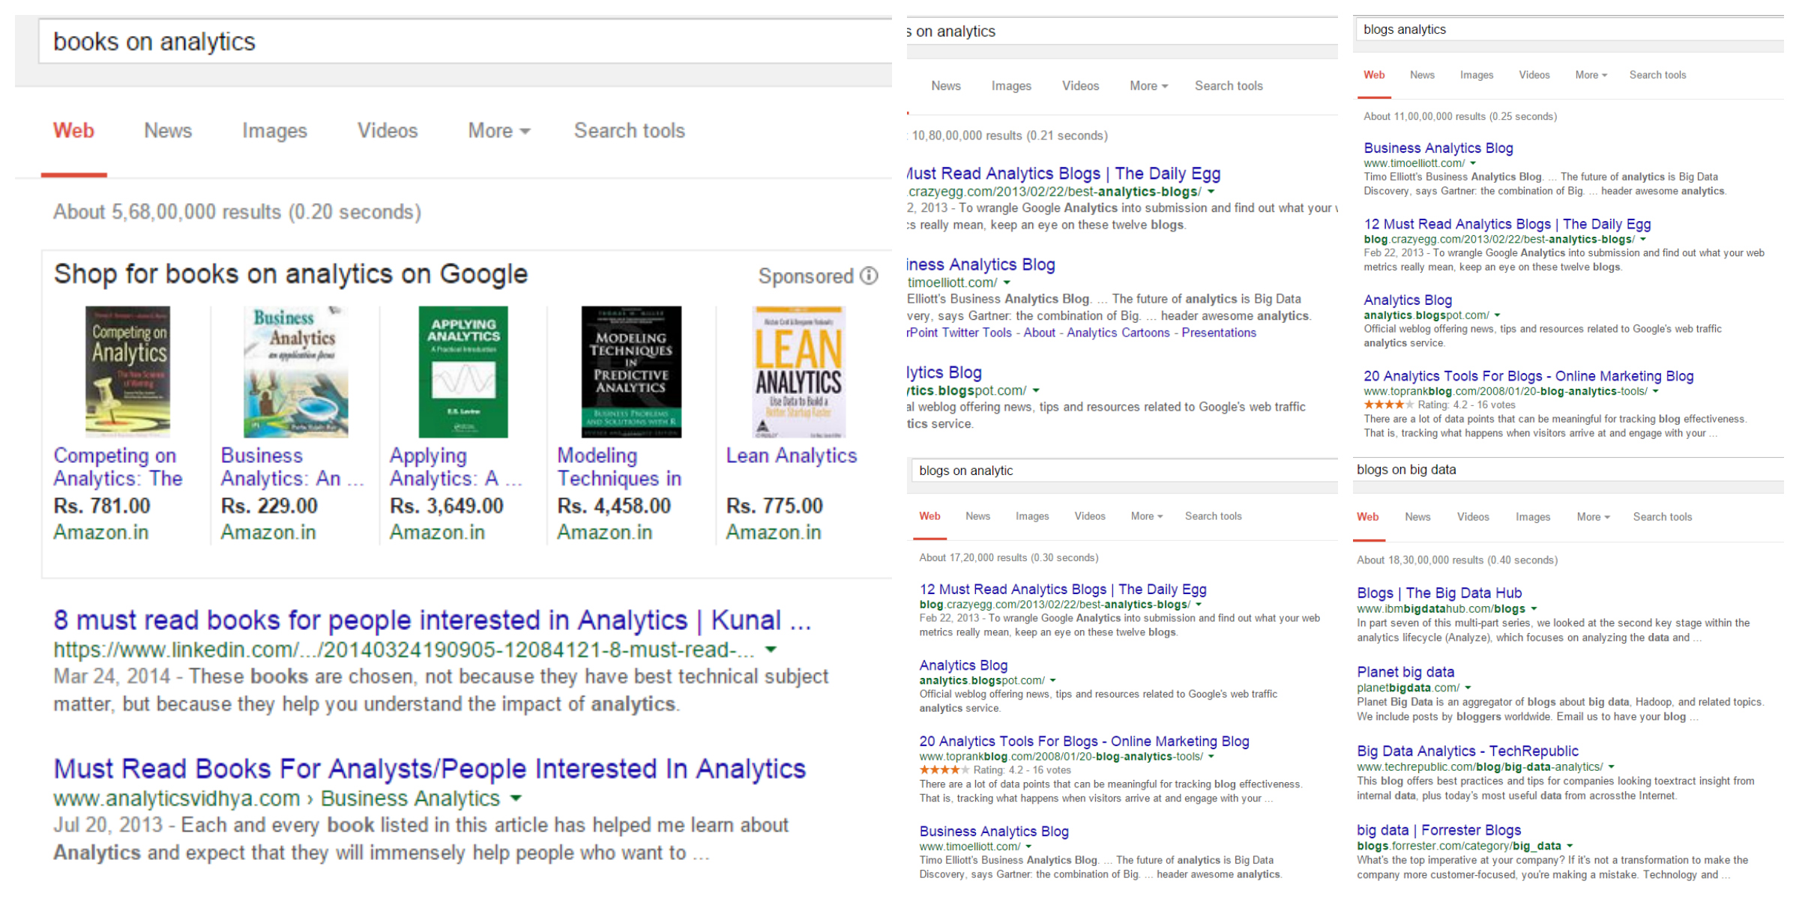Open 8 must read books LinkedIn result
This screenshot has width=1799, height=899.
432,620
